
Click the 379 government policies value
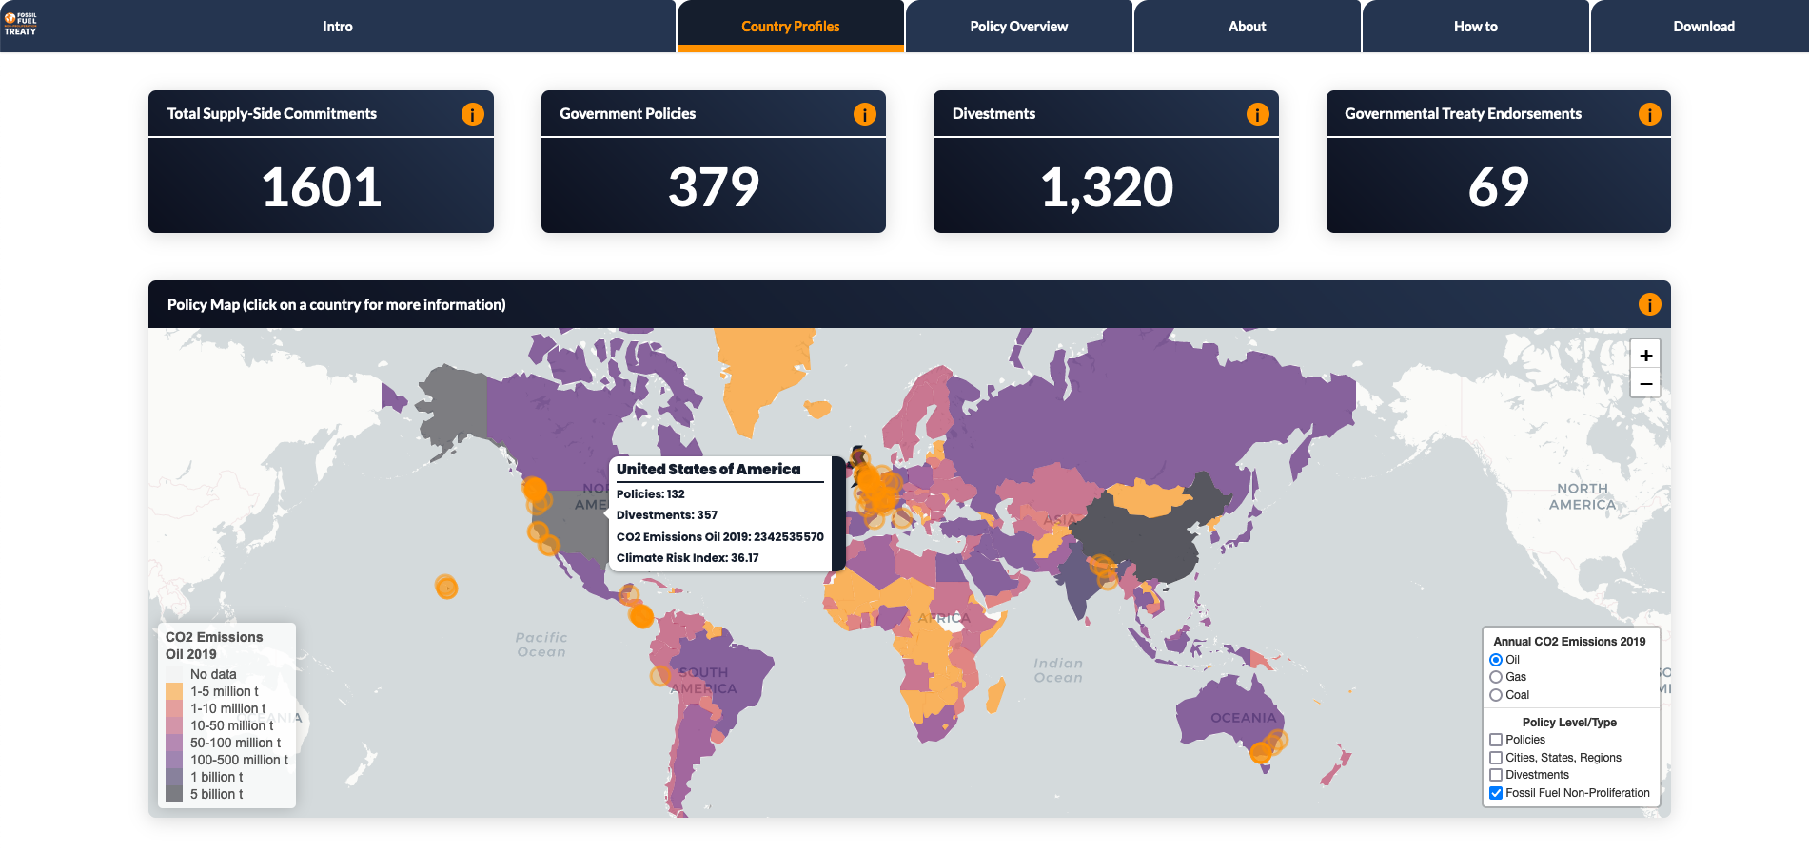pos(714,186)
